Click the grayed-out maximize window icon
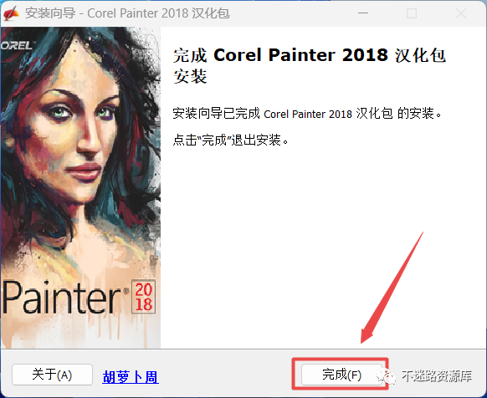The width and height of the screenshot is (487, 398). click(412, 13)
